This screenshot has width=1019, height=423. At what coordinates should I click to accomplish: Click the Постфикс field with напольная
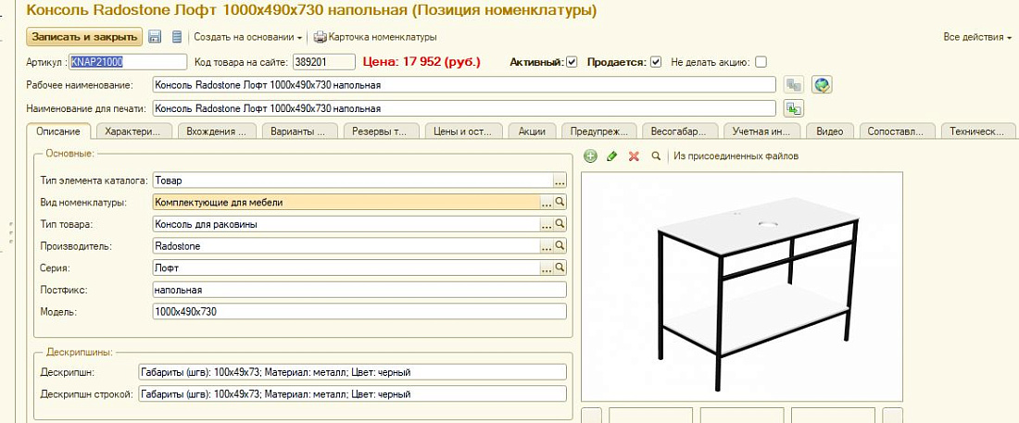pyautogui.click(x=359, y=290)
